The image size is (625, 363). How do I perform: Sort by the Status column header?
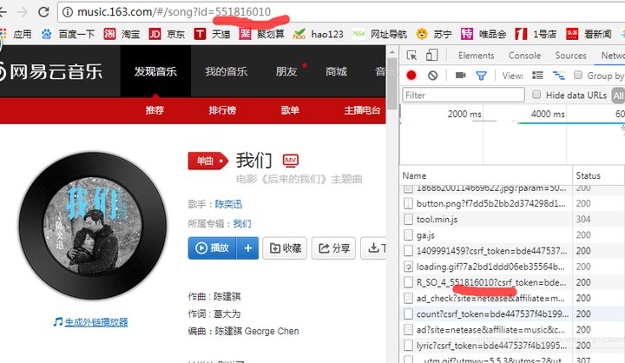tap(599, 176)
